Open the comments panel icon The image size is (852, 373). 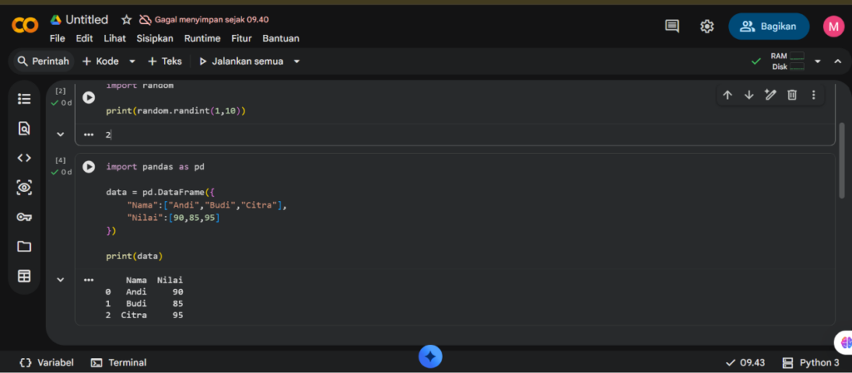tap(672, 26)
